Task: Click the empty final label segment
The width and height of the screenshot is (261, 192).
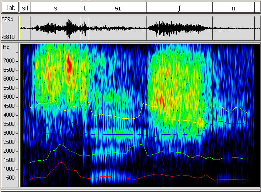Action: point(257,8)
